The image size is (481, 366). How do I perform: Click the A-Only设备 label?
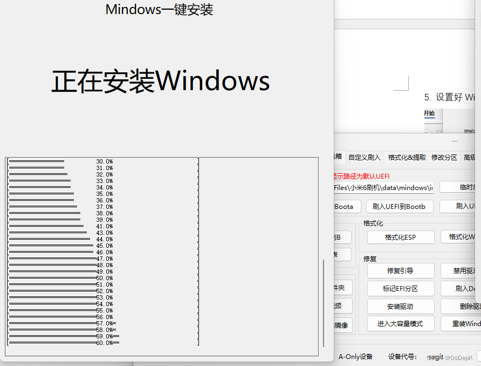coord(355,357)
